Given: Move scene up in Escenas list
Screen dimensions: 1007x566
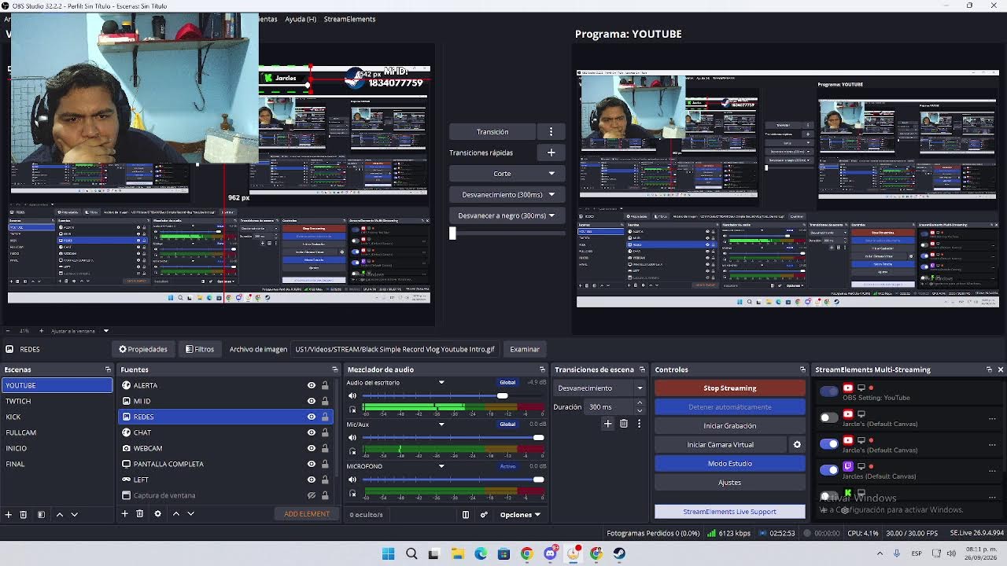Looking at the screenshot, I should coord(59,514).
